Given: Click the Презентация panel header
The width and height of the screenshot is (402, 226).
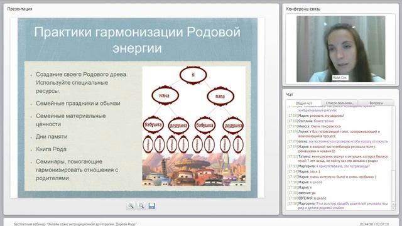Looking at the screenshot, I should click(19, 9).
